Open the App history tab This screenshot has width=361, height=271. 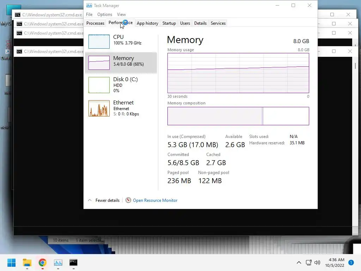point(147,23)
